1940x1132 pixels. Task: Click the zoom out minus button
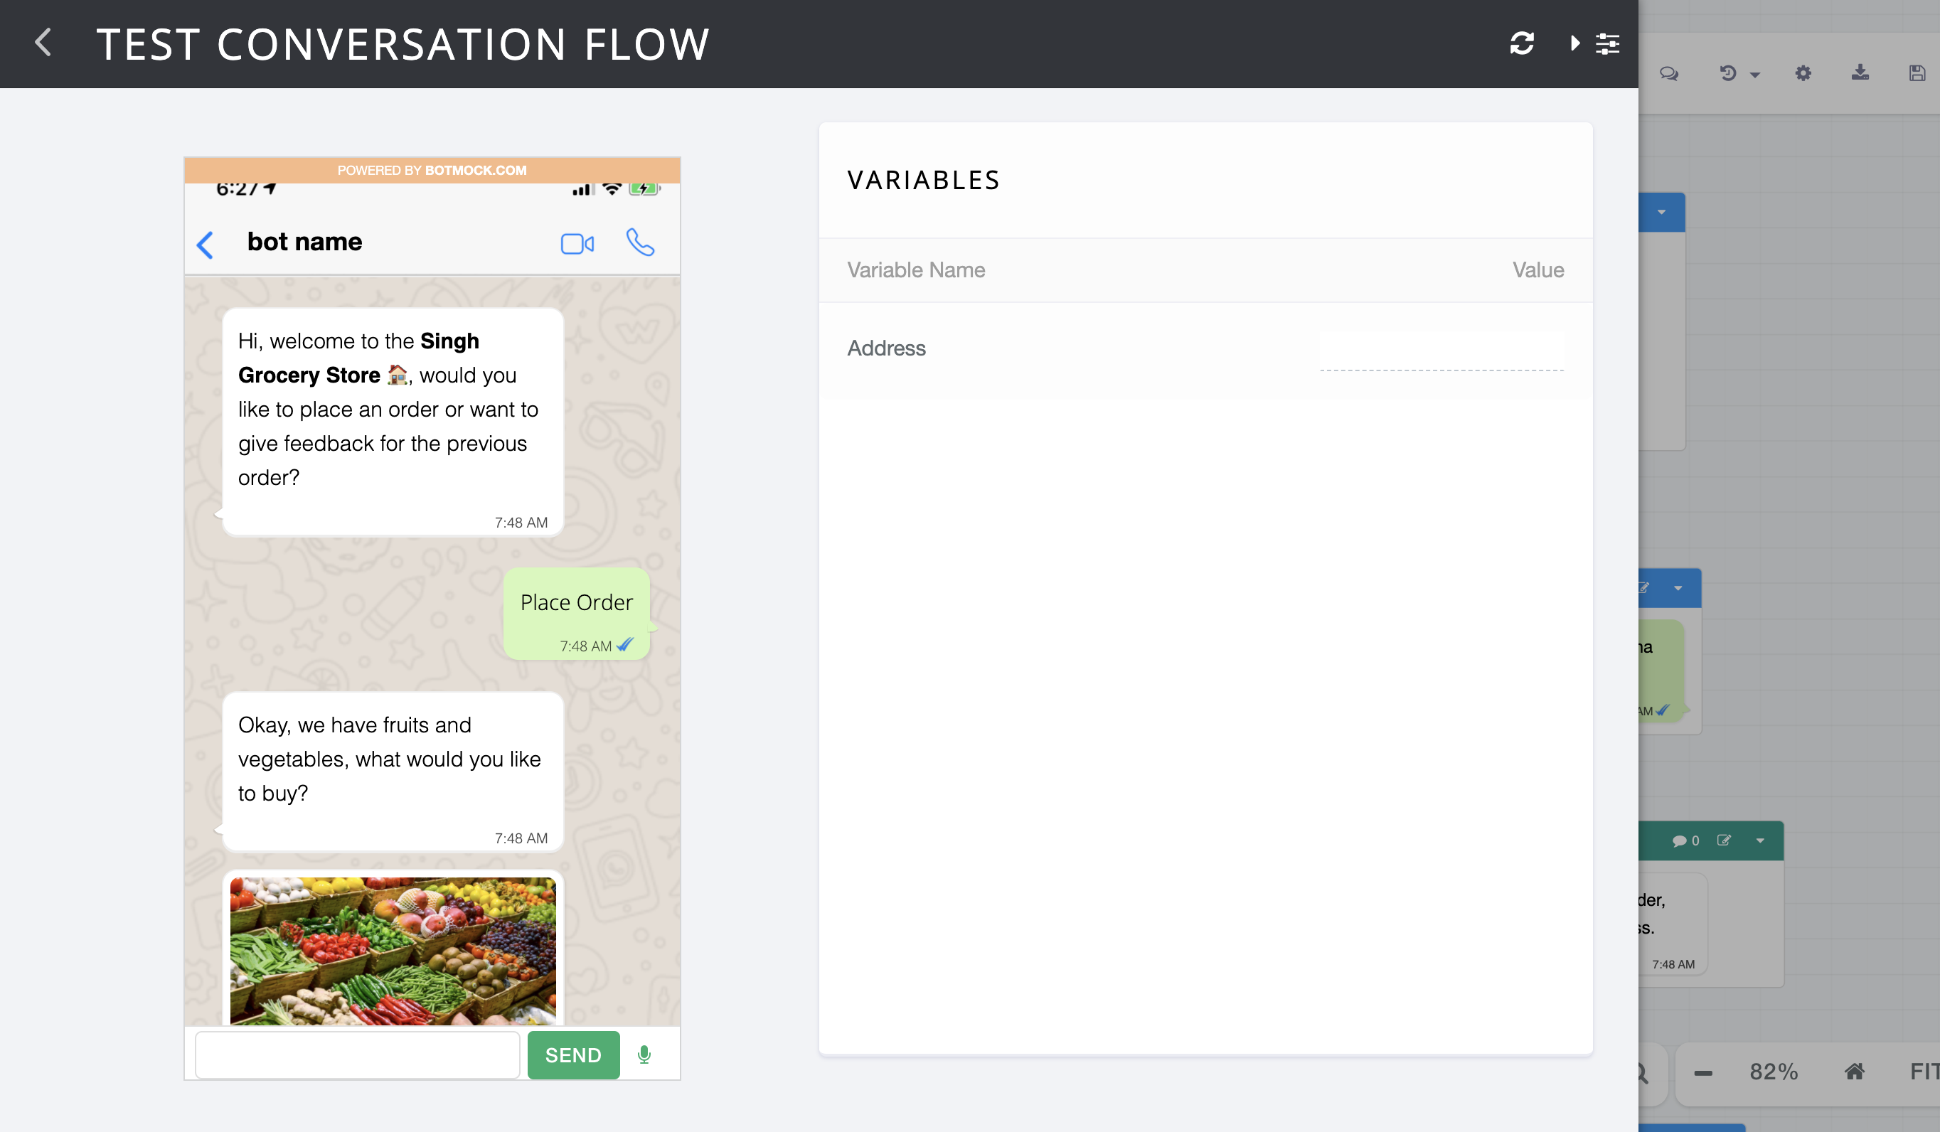point(1703,1073)
